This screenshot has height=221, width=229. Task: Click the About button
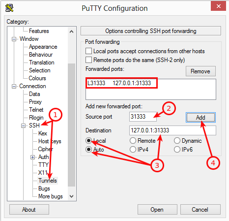tap(29, 210)
